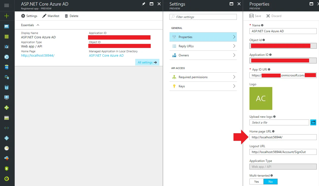Click the green plus New resource icon
The width and height of the screenshot is (319, 186).
[x=7, y=16]
